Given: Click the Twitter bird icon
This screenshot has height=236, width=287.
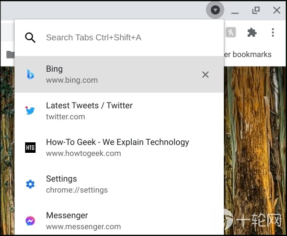Looking at the screenshot, I should pos(30,110).
